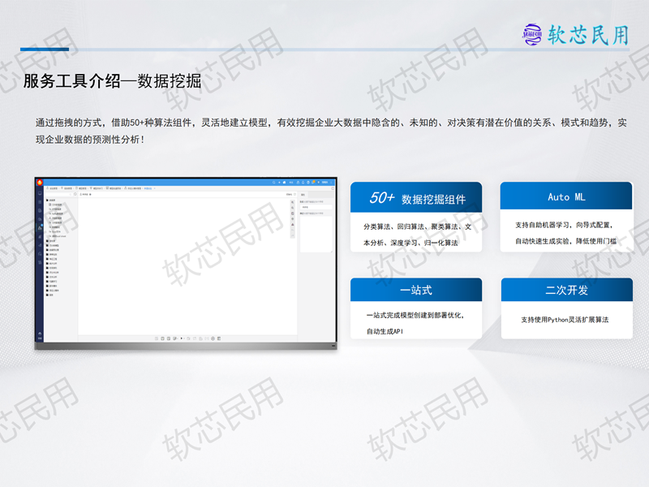This screenshot has width=649, height=487.
Task: Click the last icon in bottom toolbar
Action: coord(219,338)
